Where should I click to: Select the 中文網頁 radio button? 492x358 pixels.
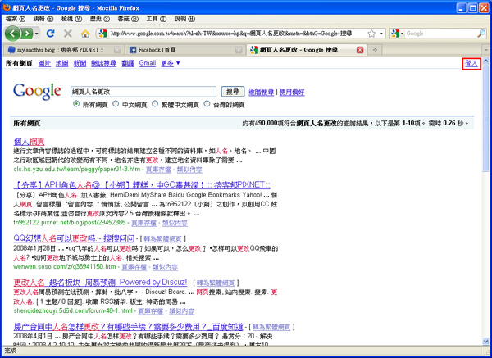coord(116,104)
